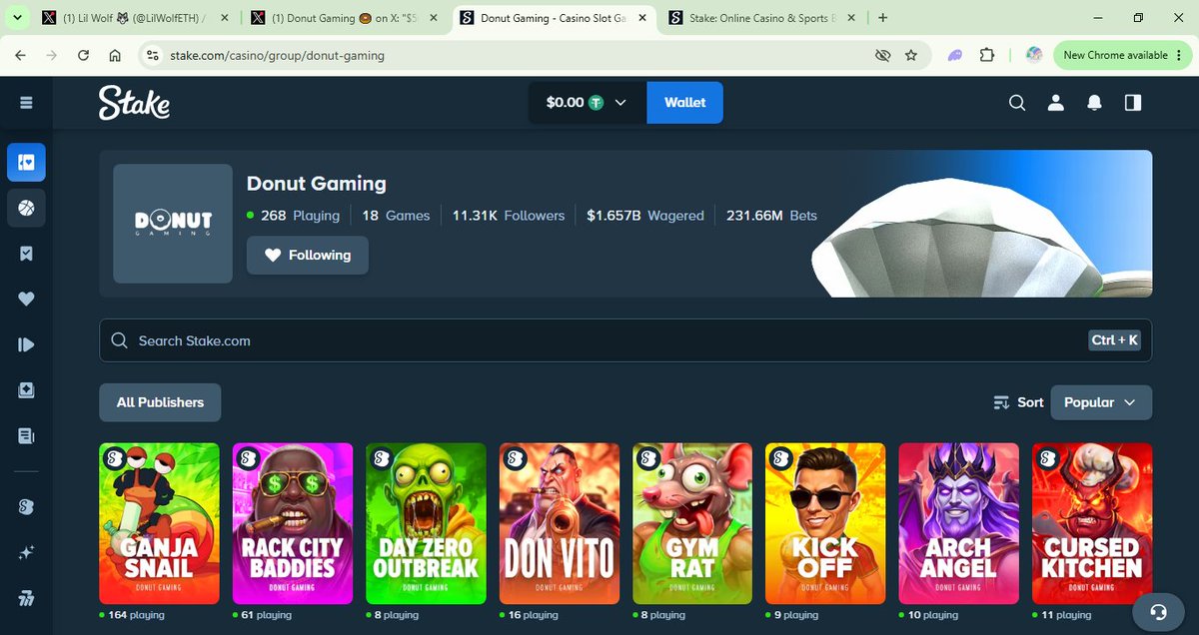Click the sparkles icon in sidebar
This screenshot has height=635, width=1199.
click(26, 552)
